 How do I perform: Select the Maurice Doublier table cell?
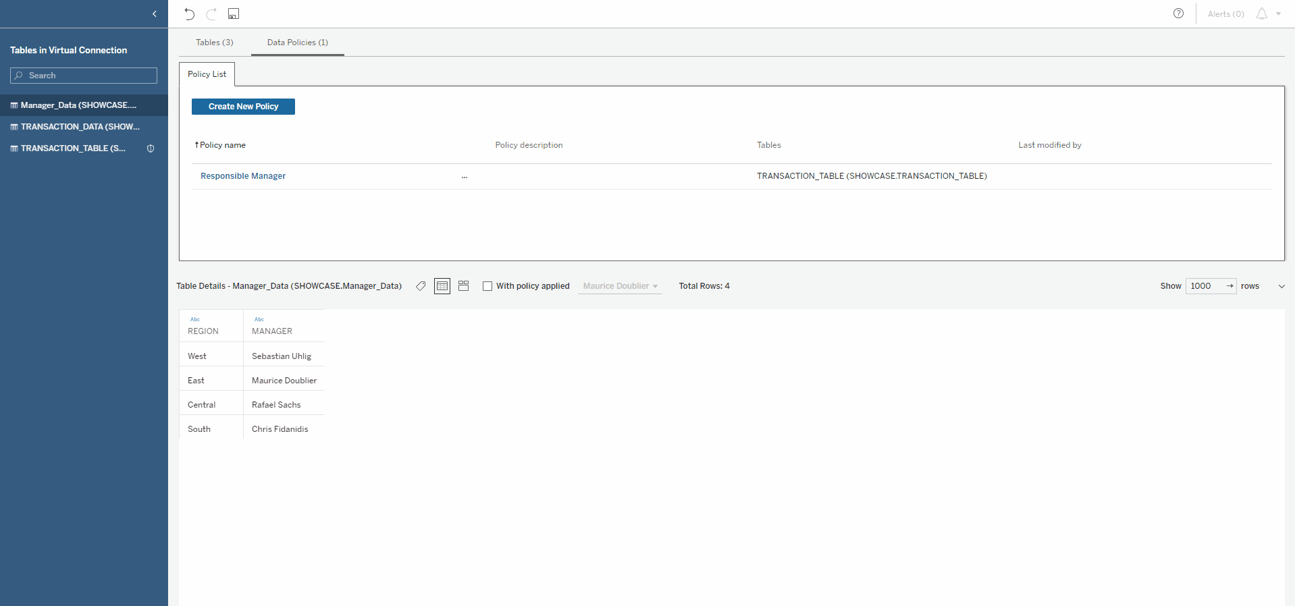pos(284,380)
